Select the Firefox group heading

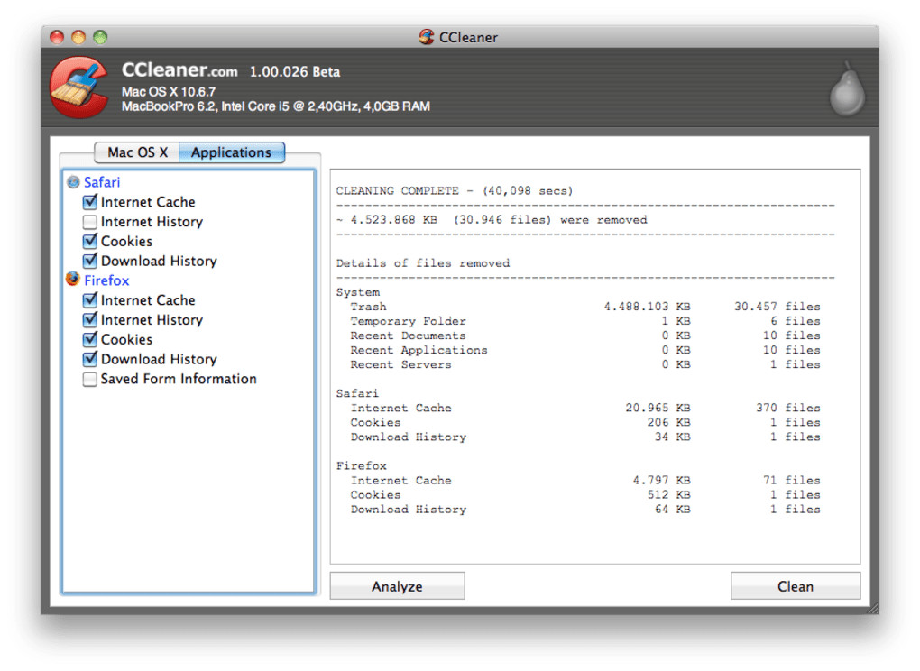click(x=106, y=280)
